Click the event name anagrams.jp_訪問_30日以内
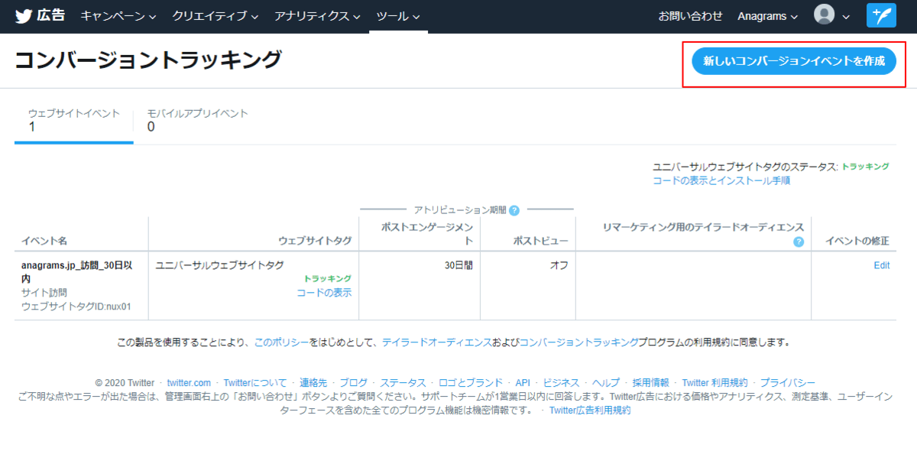This screenshot has height=451, width=917. pos(77,272)
